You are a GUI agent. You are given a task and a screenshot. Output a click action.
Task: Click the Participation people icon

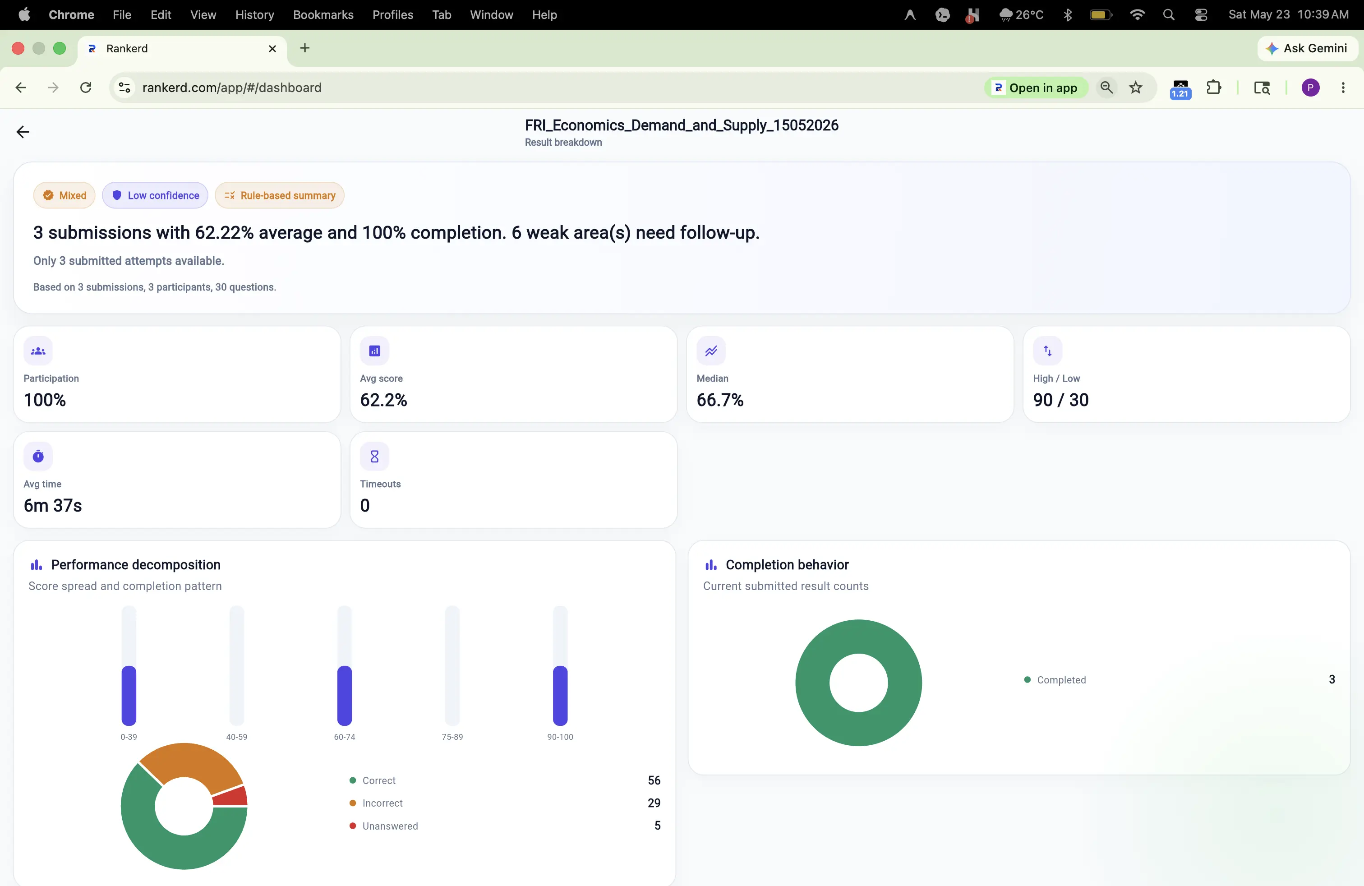pyautogui.click(x=38, y=351)
